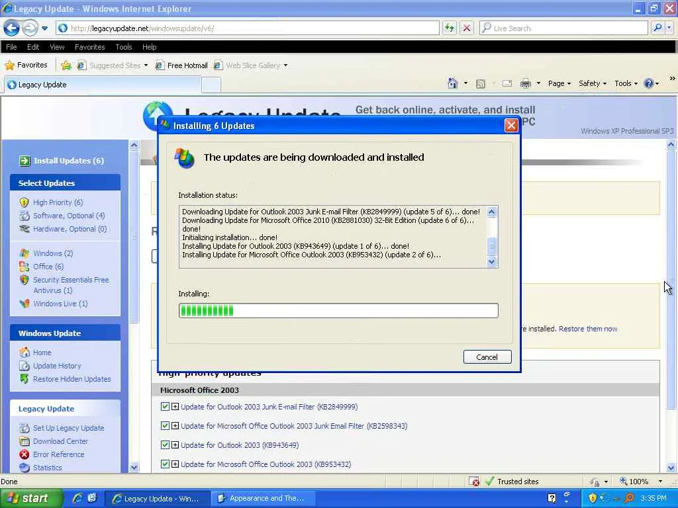Expand details for KB2598343 update
The height and width of the screenshot is (508, 678).
175,425
